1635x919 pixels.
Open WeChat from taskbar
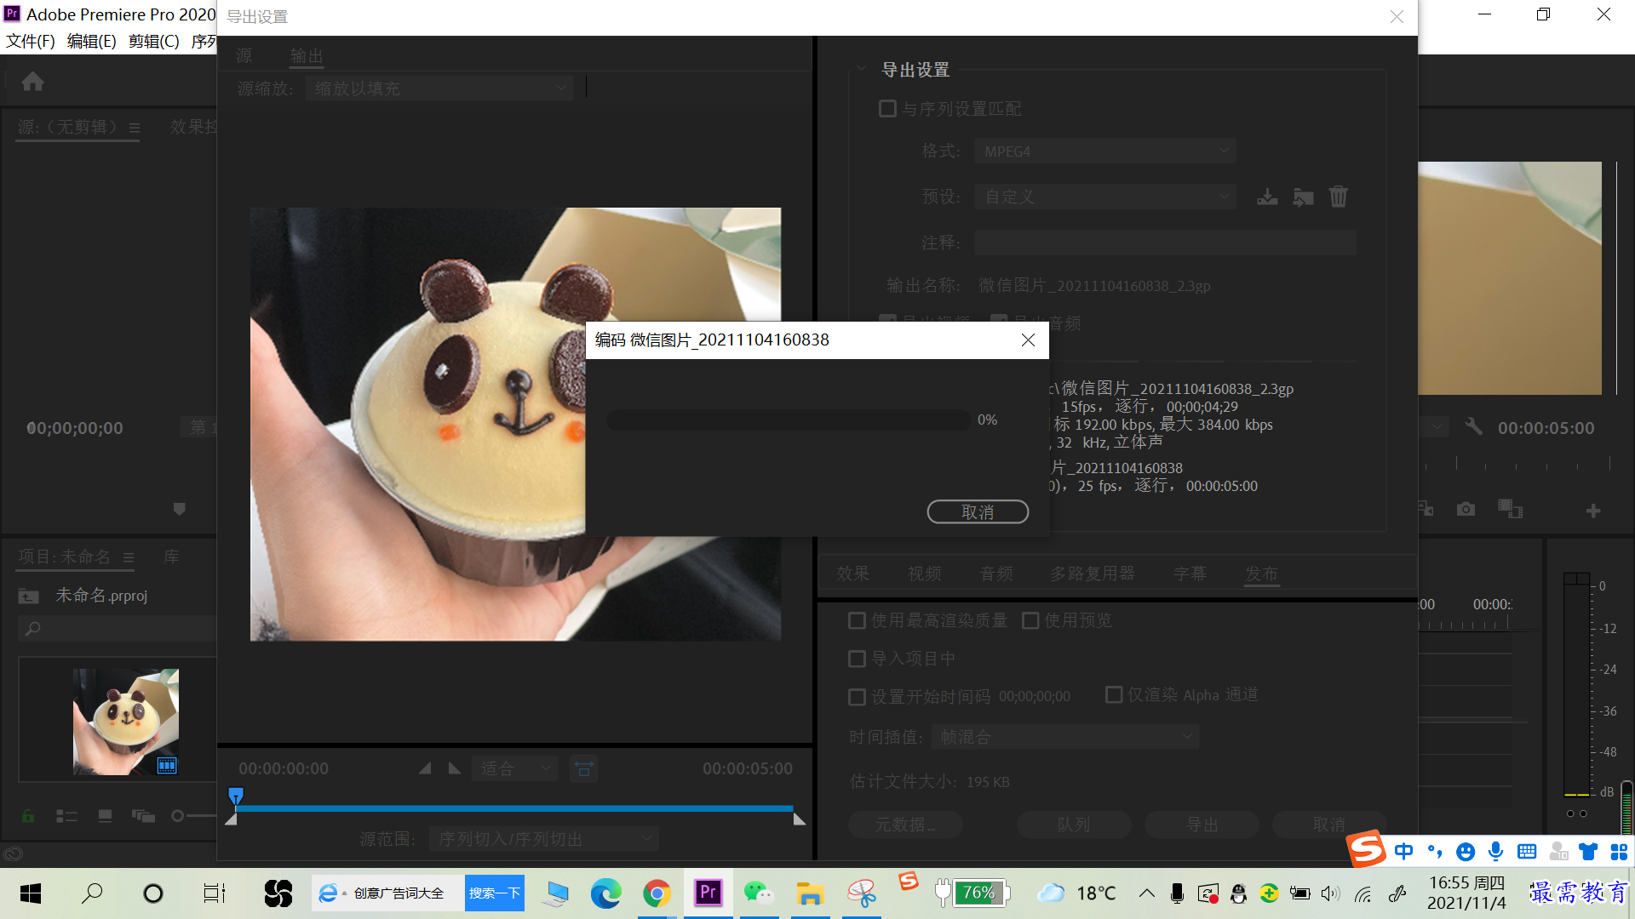click(759, 892)
